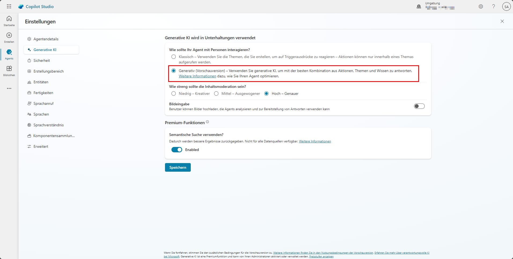
Task: Click the Umgebung environment selector
Action: click(440, 6)
